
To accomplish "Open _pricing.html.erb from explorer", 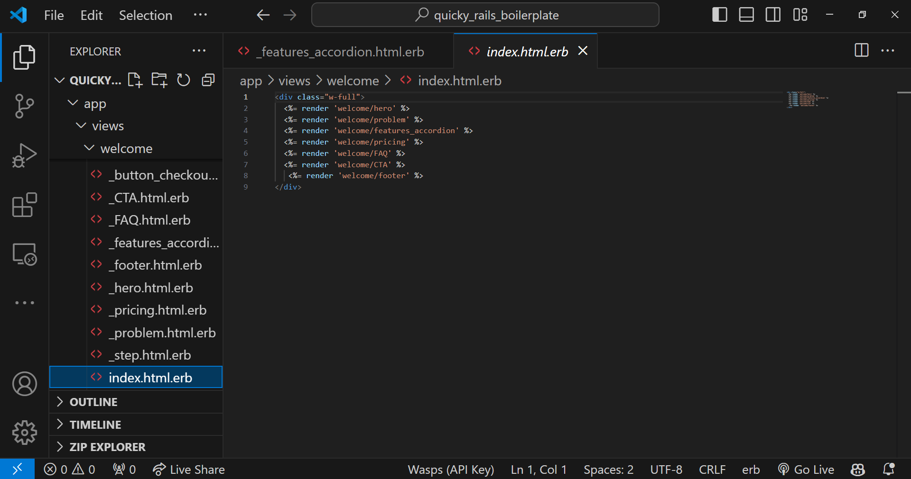I will tap(136, 310).
